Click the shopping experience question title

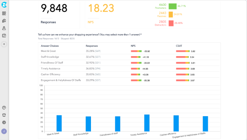tap(89, 35)
